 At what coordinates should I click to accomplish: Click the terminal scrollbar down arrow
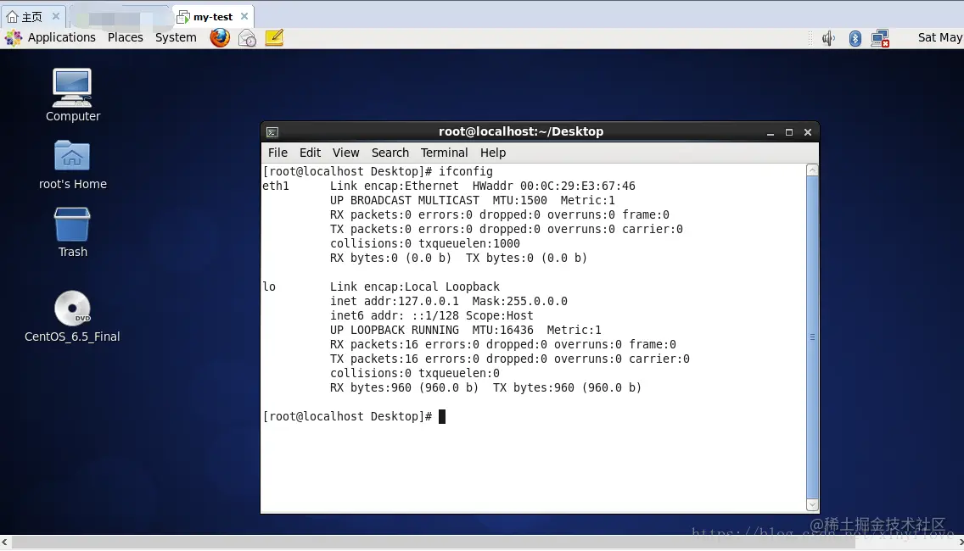812,505
